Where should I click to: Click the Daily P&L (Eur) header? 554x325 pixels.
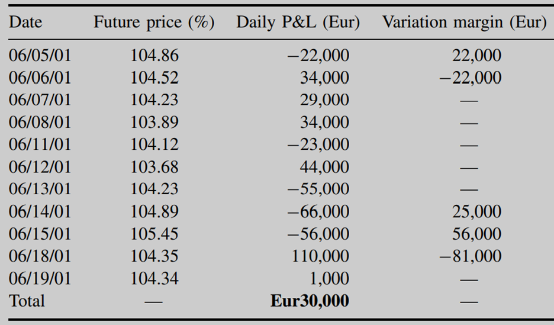tap(298, 23)
